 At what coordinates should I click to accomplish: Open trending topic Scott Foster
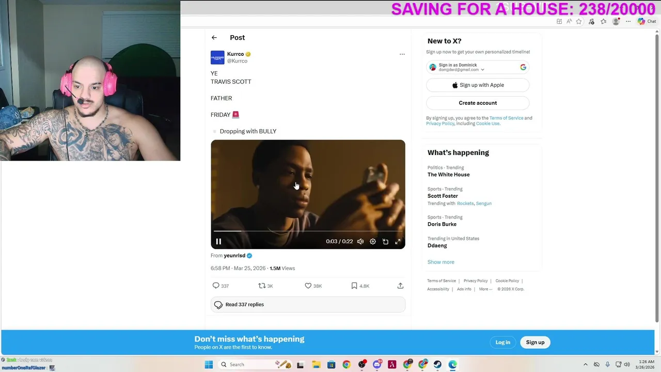[x=443, y=196]
